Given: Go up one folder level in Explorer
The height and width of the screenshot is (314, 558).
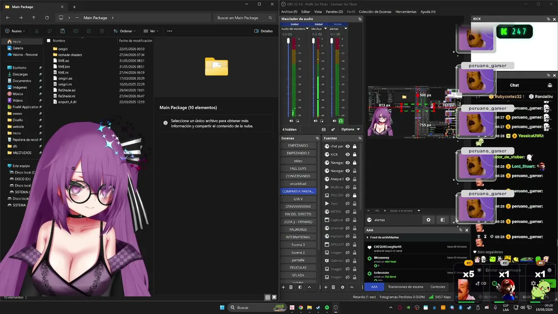Looking at the screenshot, I should point(34,18).
